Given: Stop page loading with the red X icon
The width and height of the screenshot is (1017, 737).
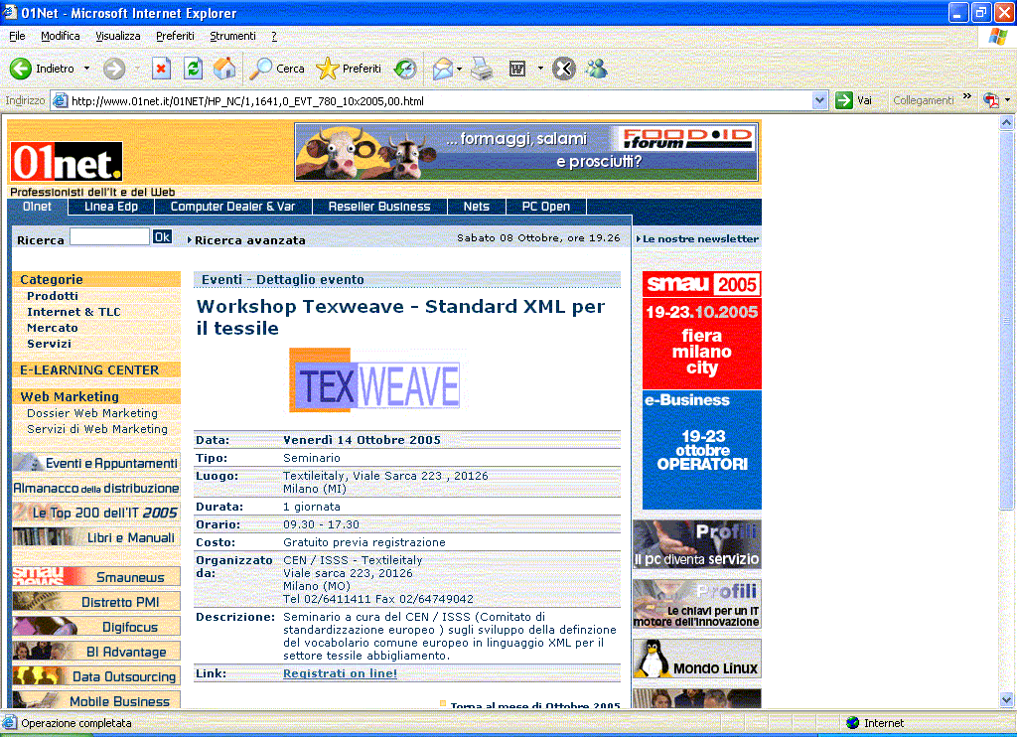Looking at the screenshot, I should point(161,69).
